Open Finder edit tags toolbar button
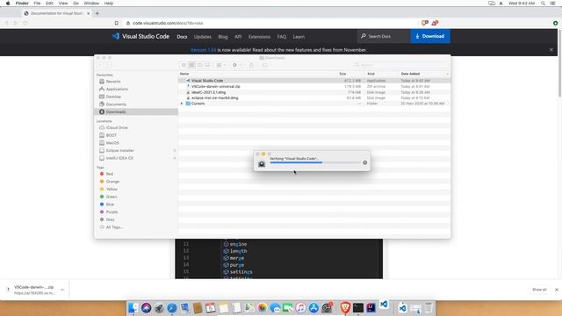 (265, 65)
